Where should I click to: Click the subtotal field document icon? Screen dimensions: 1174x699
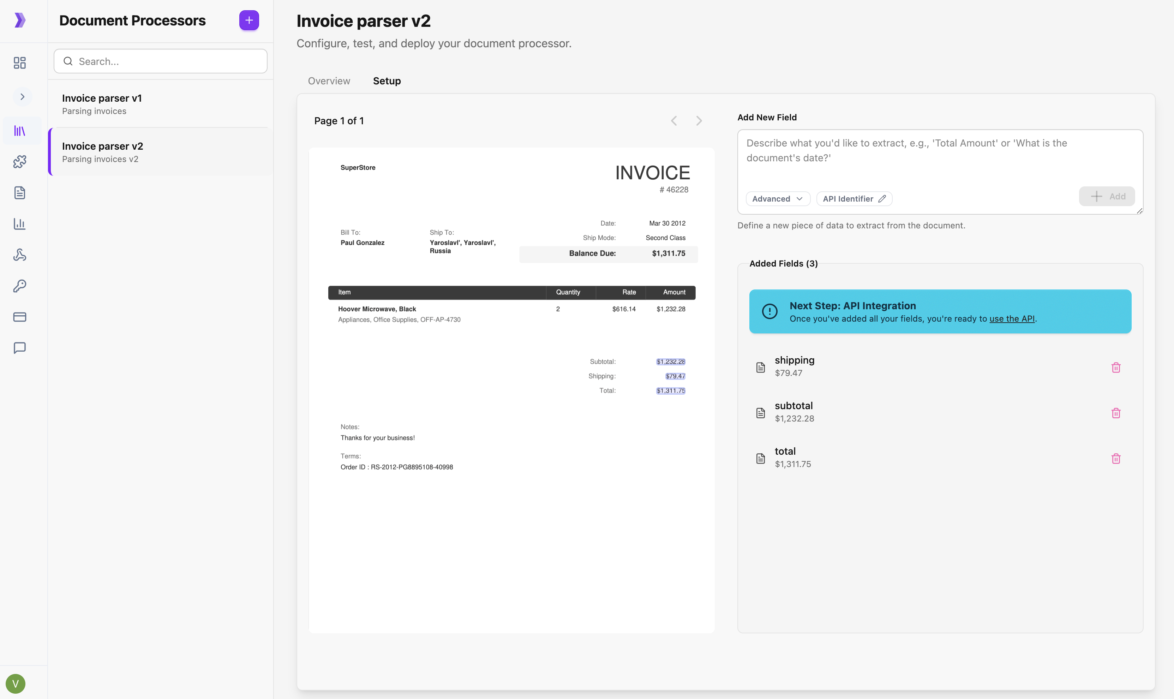click(x=761, y=413)
